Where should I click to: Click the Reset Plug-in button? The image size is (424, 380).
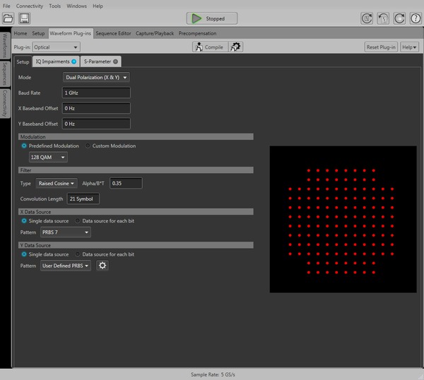[x=382, y=47]
